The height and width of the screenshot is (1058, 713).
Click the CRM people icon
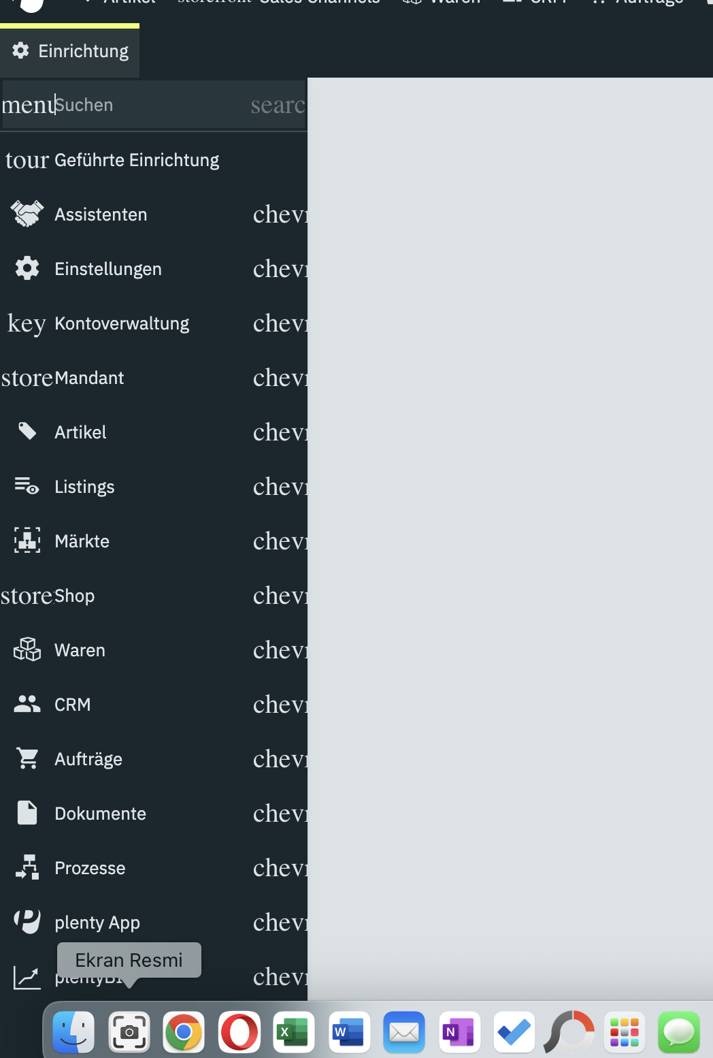coord(27,704)
